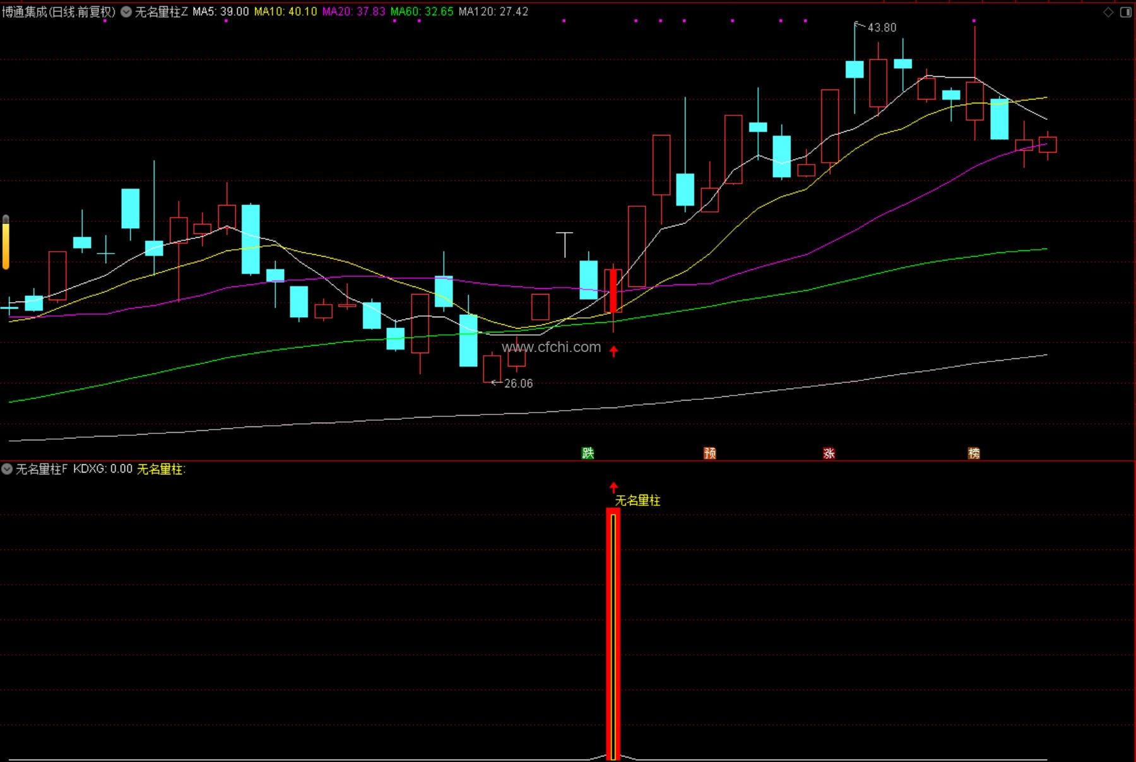Click the white T marker above candles
Screen dimensions: 1136x762
(x=564, y=245)
